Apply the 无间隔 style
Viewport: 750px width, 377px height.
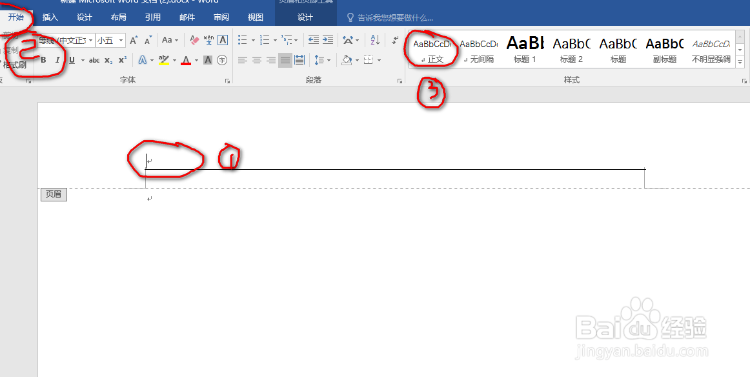point(479,50)
